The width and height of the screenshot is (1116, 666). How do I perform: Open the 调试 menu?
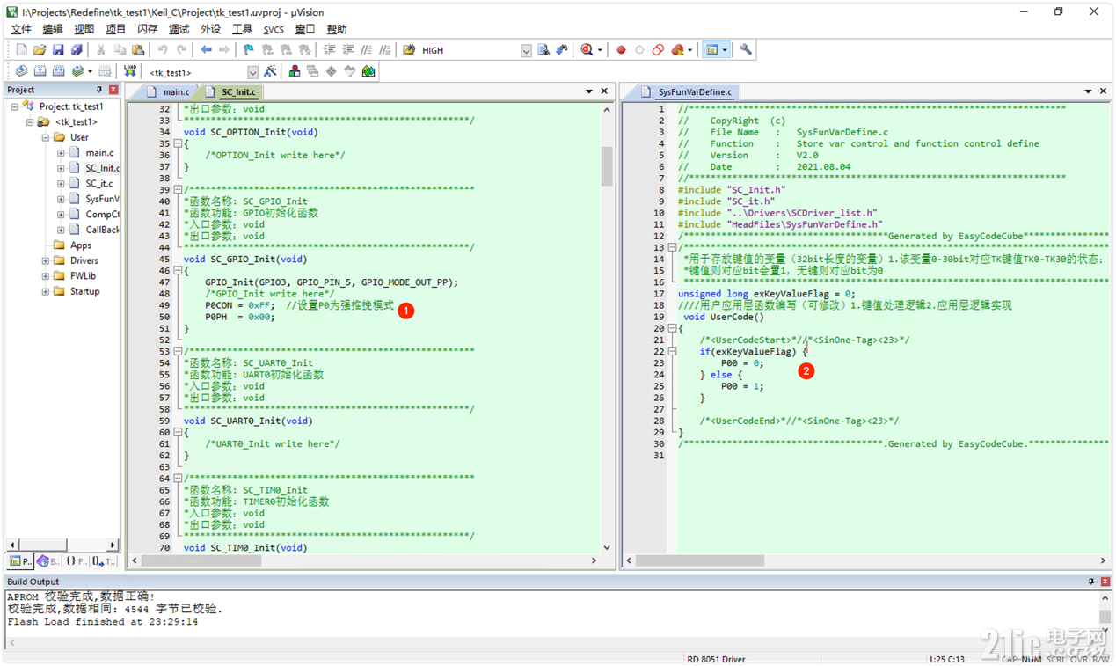coord(179,30)
